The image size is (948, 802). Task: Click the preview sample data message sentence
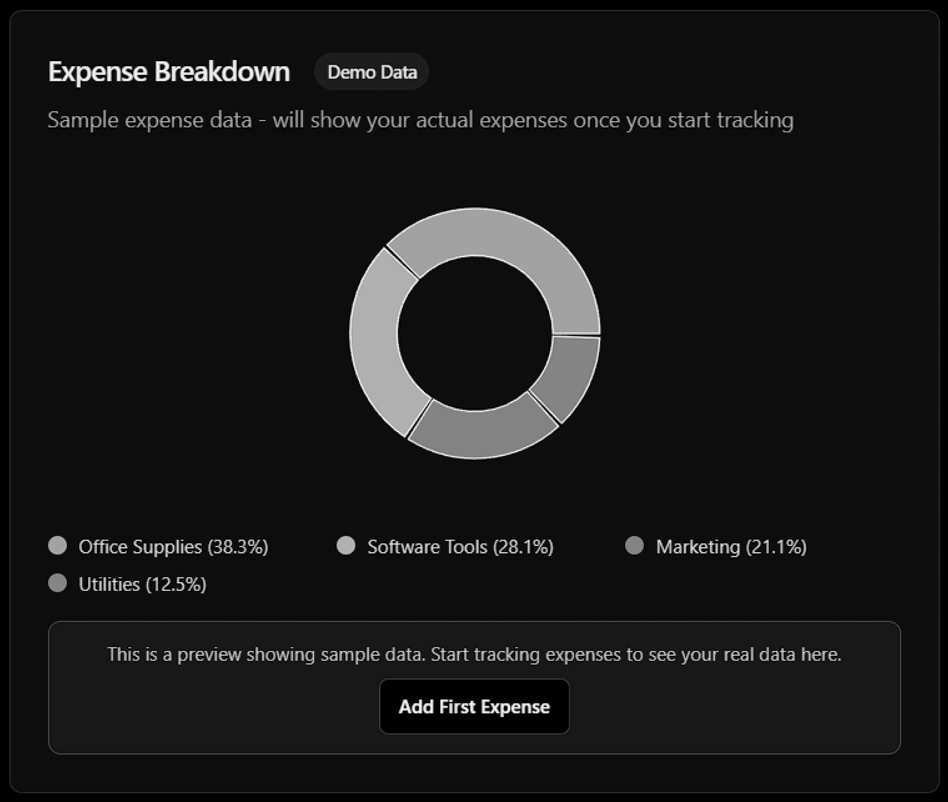[474, 655]
